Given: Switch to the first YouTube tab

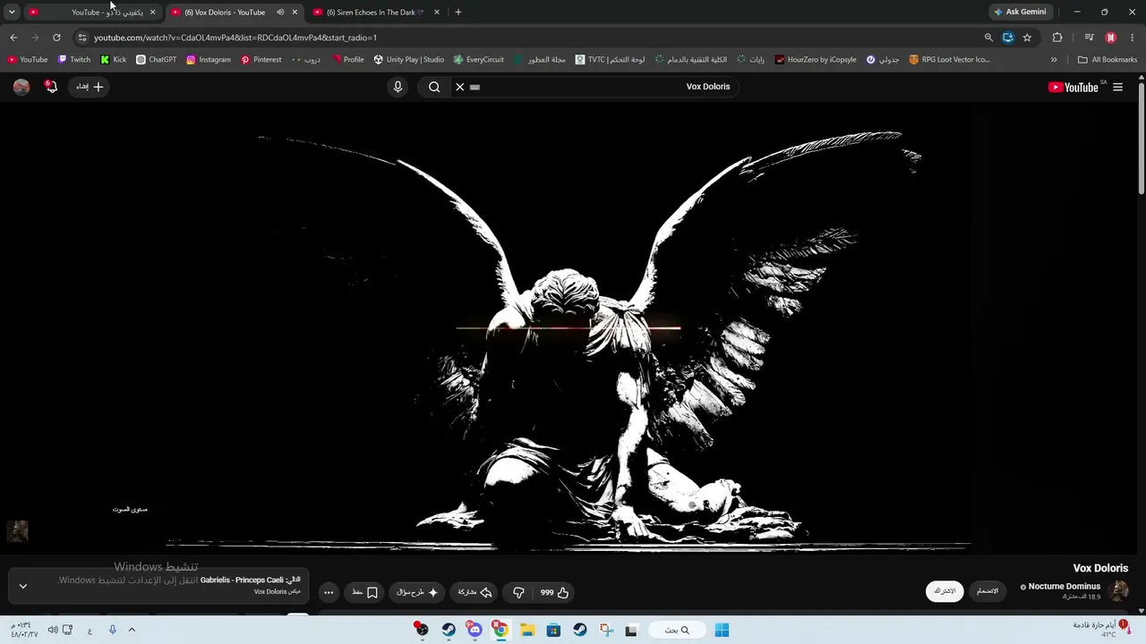Looking at the screenshot, I should [x=94, y=13].
